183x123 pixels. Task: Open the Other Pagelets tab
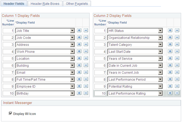77,4
